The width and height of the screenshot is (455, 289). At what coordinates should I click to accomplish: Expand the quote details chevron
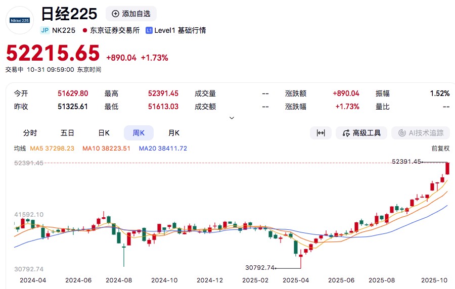pyautogui.click(x=232, y=118)
